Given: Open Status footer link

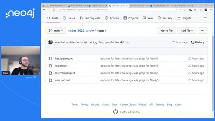Looking at the screenshot, I should point(105,105).
